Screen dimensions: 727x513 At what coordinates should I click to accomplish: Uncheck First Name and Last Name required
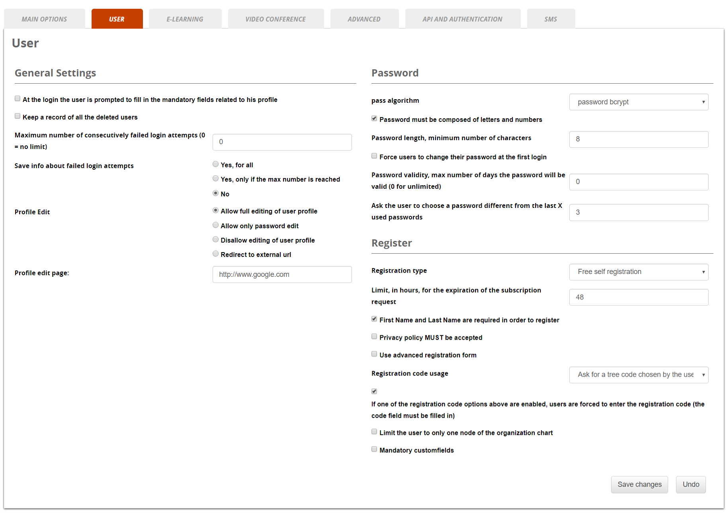tap(374, 319)
